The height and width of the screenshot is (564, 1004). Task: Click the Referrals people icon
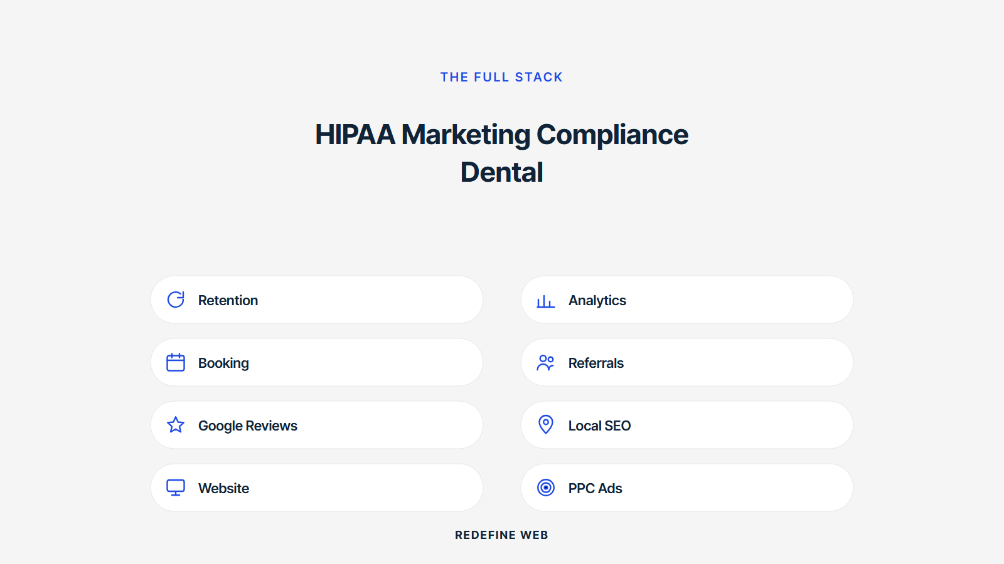[546, 362]
